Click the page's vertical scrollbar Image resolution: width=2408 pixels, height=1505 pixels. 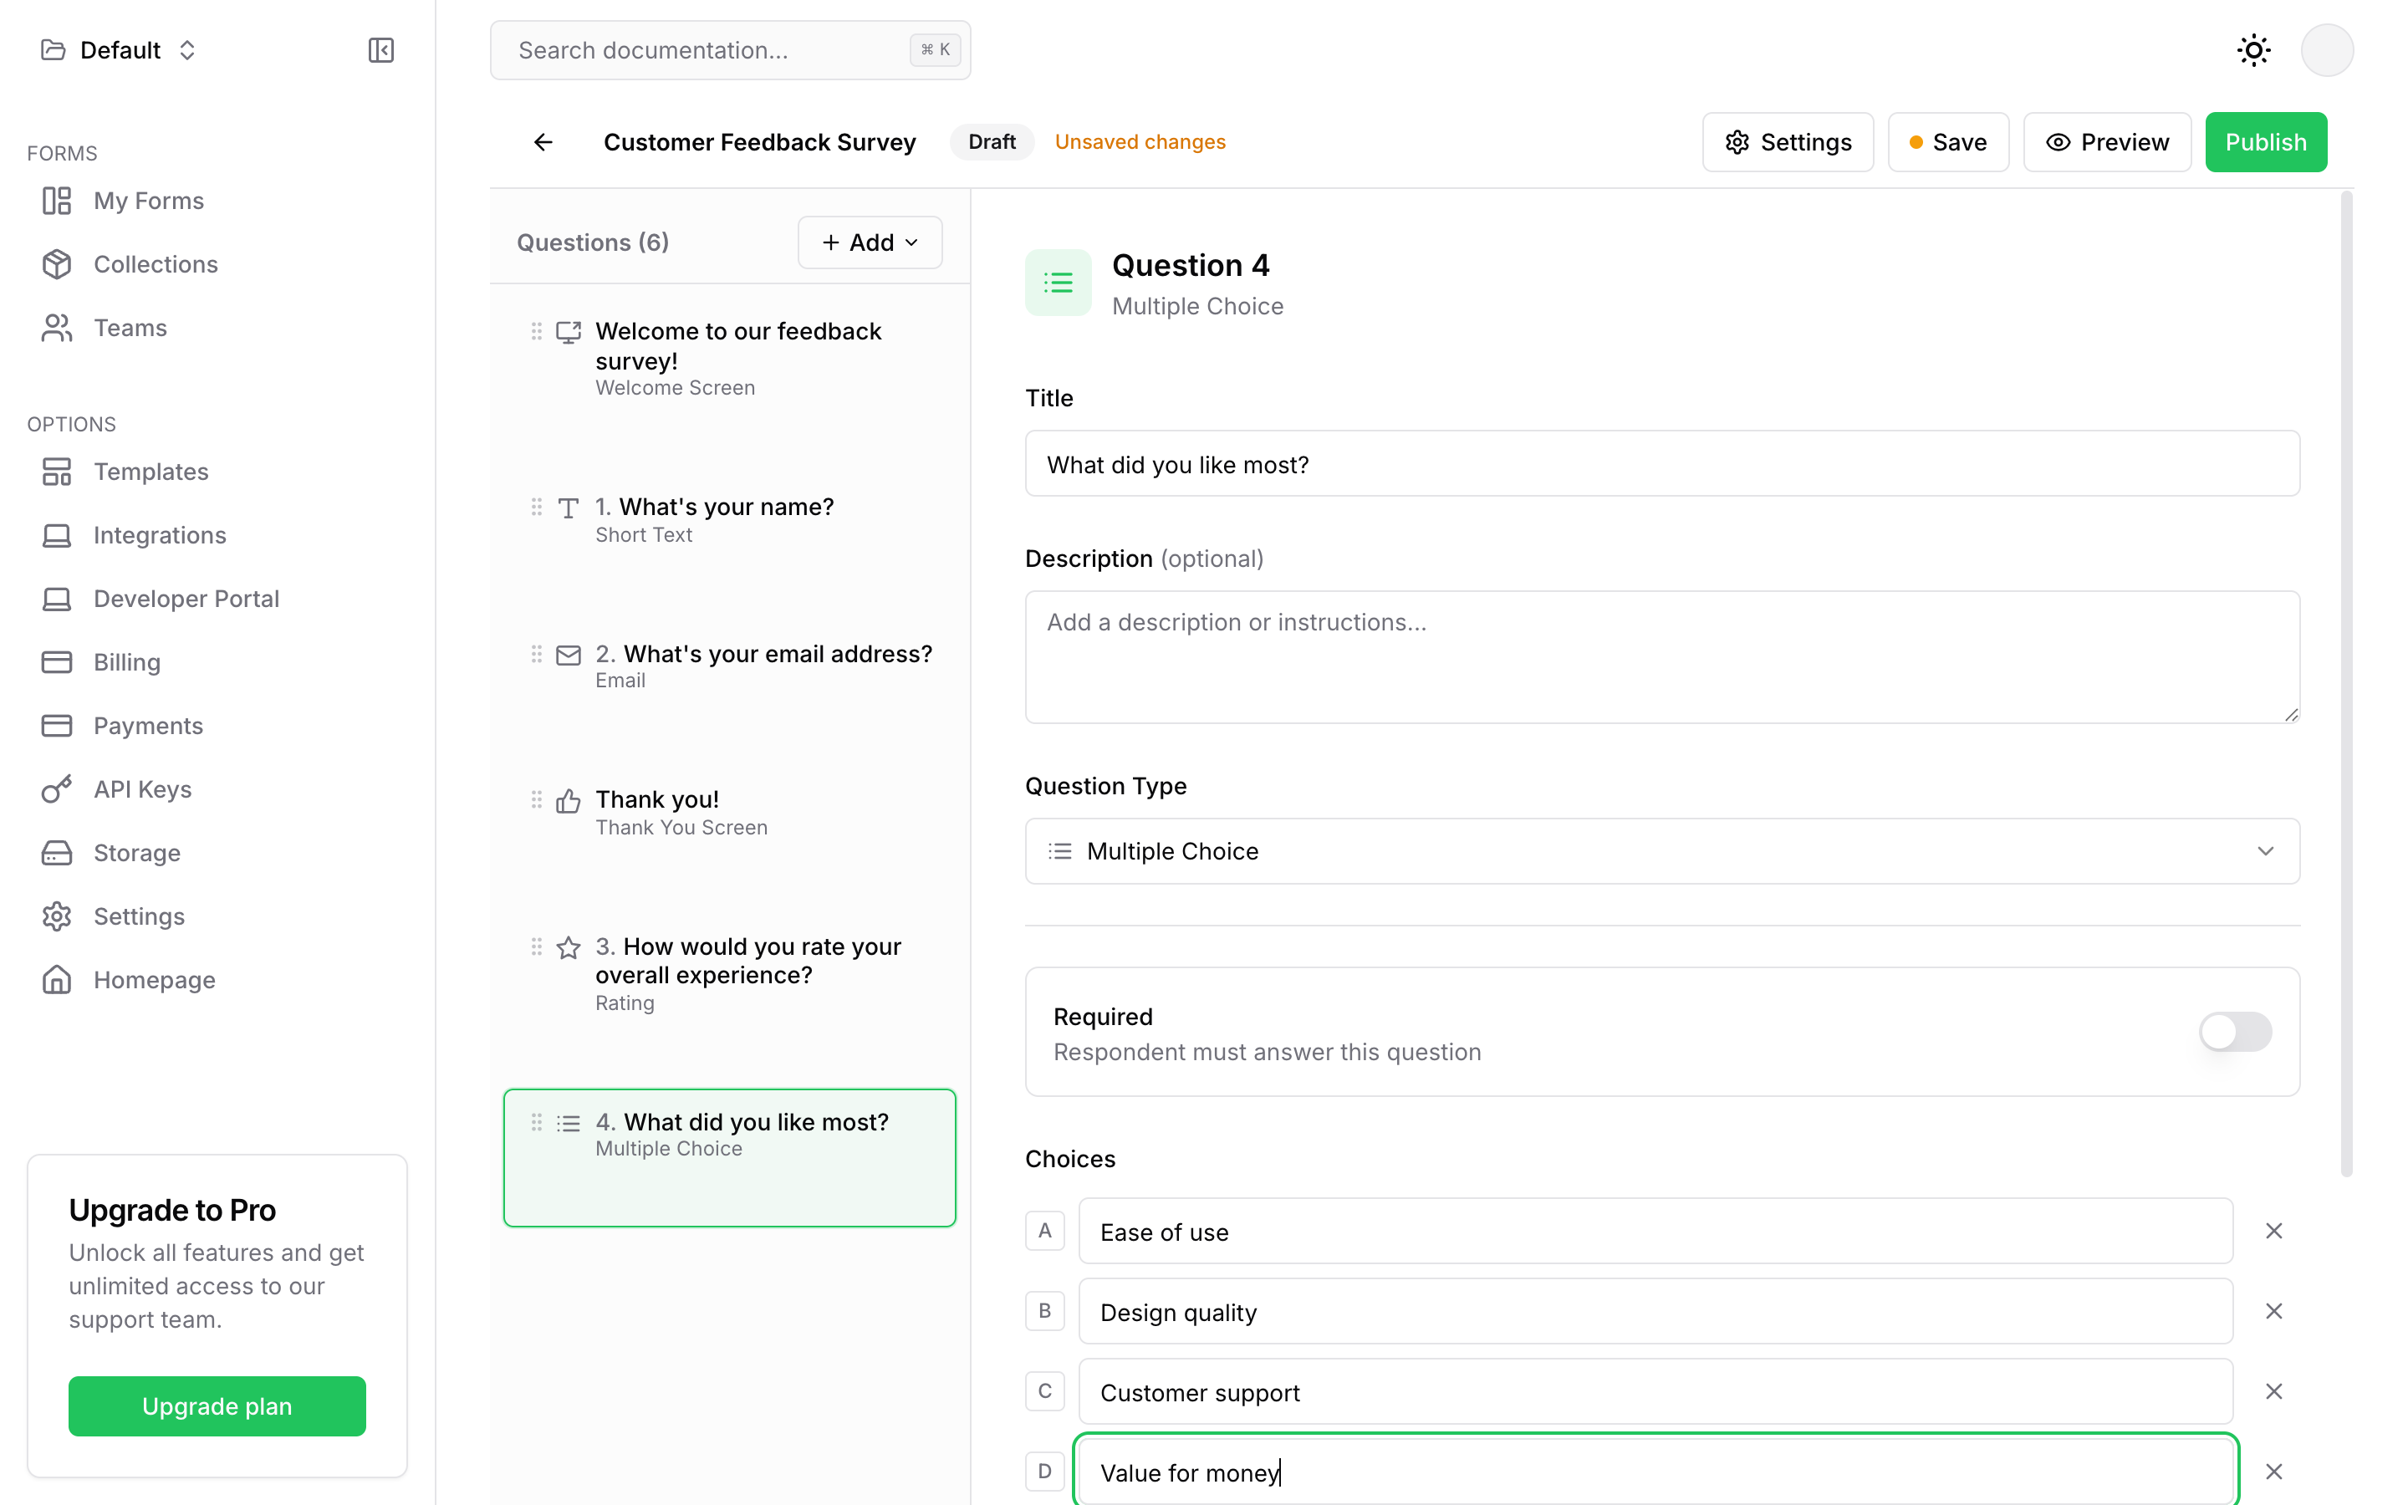pos(2345,686)
